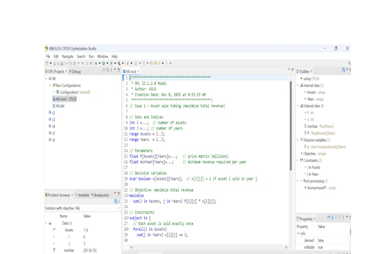Select 'Anonymous#1 : script' in Outline

320,188
